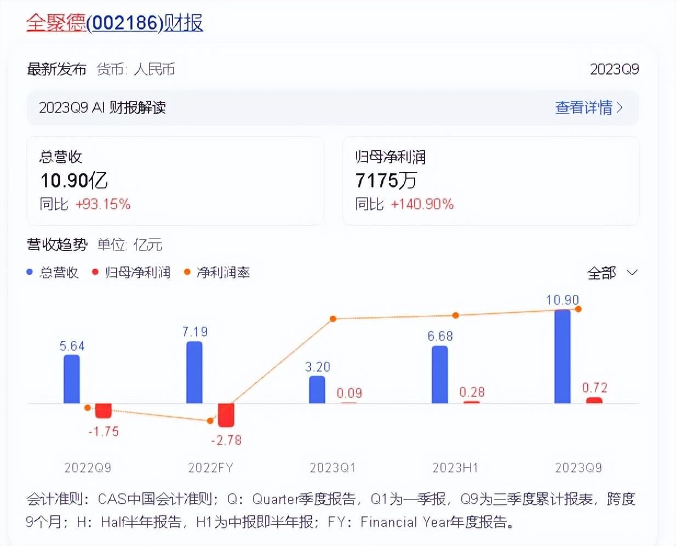Toggle the 净利润率 legend series
The width and height of the screenshot is (676, 546).
click(217, 272)
